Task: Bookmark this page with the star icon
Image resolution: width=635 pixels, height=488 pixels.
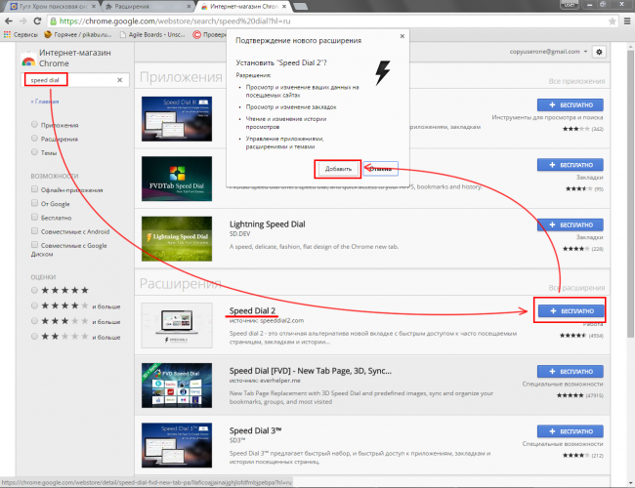Action: click(613, 21)
